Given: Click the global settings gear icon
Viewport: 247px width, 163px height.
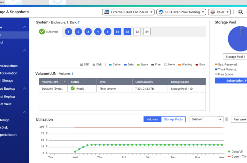Looking at the screenshot, I should click(x=241, y=12).
